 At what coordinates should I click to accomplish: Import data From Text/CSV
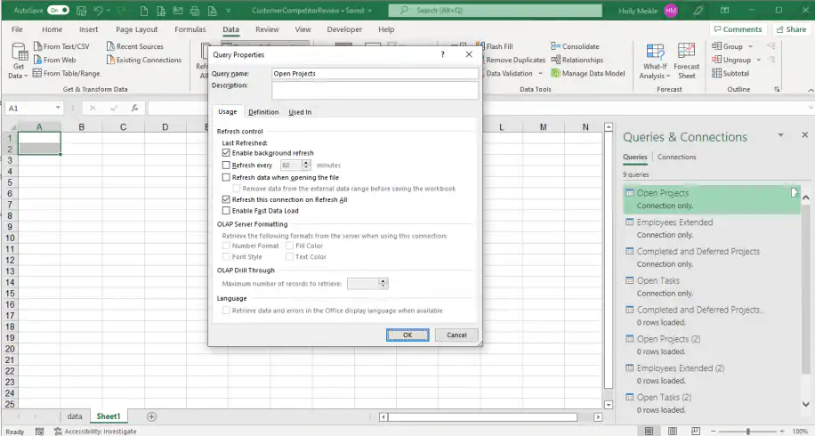coord(61,46)
